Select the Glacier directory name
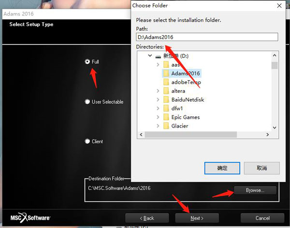Screen dimensions: 290x228 pyautogui.click(x=180, y=126)
